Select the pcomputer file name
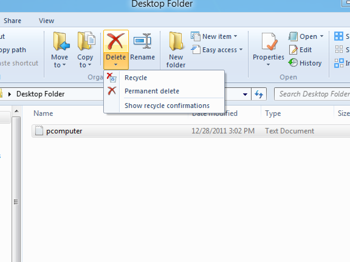 pos(64,131)
